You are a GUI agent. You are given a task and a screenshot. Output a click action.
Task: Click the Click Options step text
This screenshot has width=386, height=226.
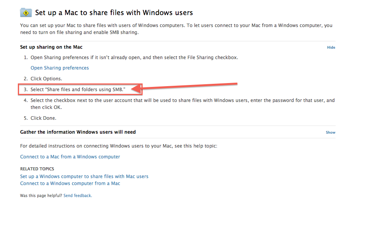coord(46,79)
